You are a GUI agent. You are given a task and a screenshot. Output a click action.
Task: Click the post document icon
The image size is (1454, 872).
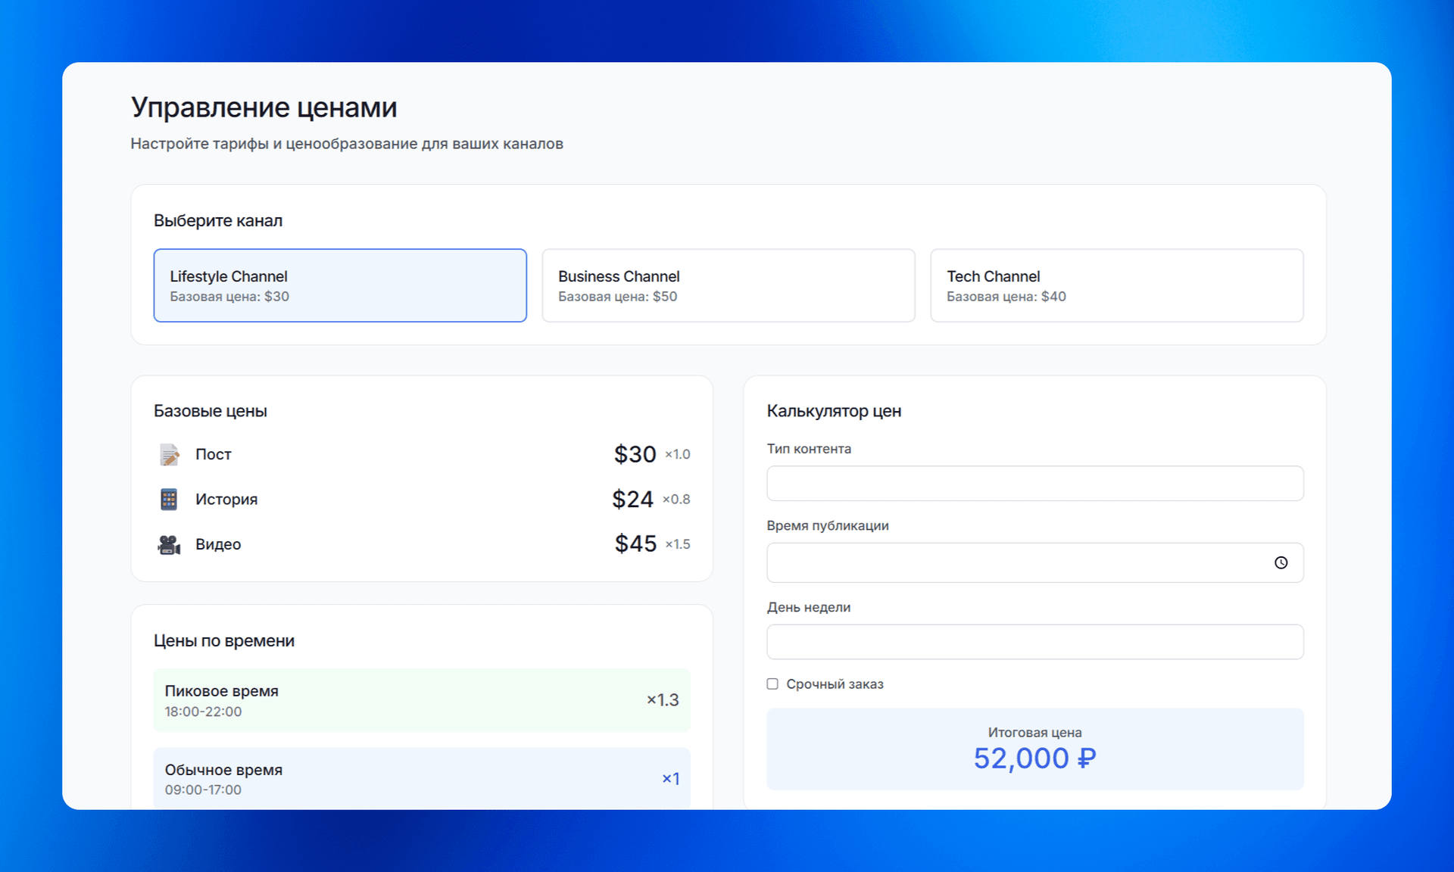[169, 454]
